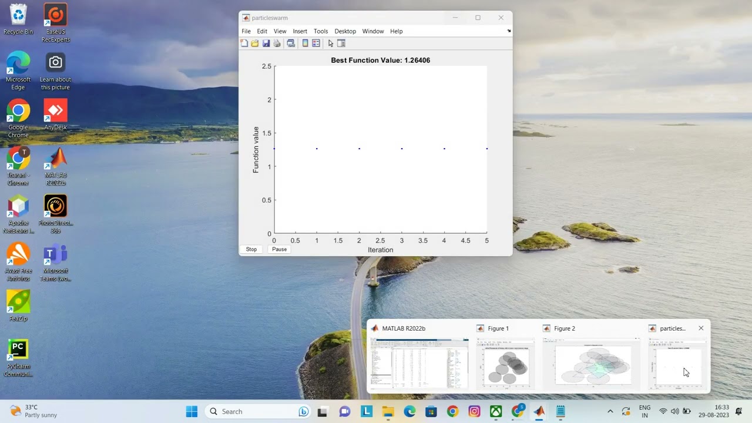Open Avast Free Antivirus desktop shortcut
This screenshot has width=752, height=423.
pos(18,263)
